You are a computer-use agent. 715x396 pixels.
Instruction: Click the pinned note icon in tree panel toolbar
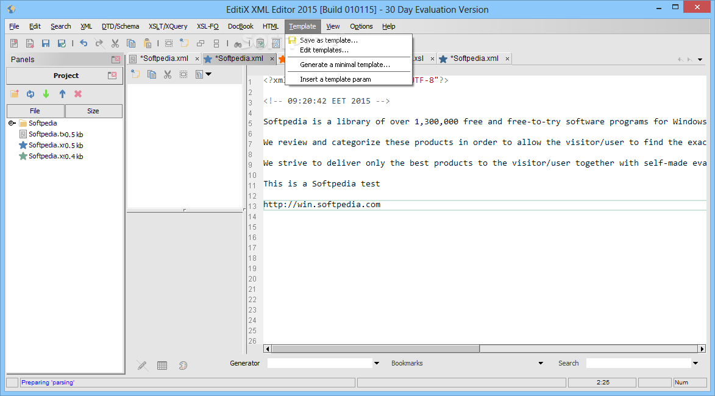pos(135,74)
